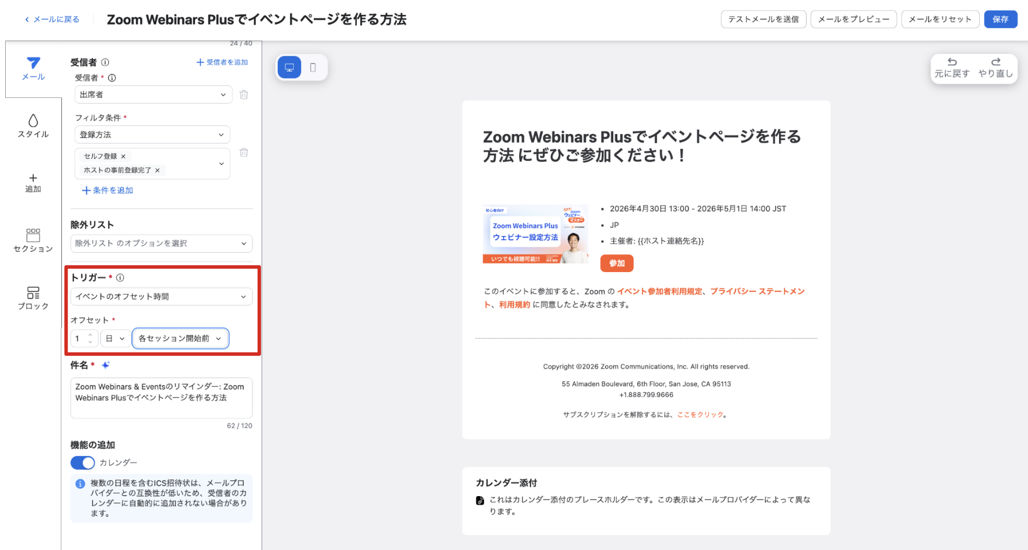Open 利用規約 terms link
1028x550 pixels.
515,305
